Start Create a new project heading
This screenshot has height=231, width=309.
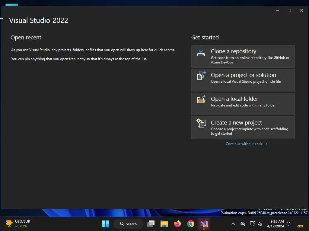pos(236,123)
